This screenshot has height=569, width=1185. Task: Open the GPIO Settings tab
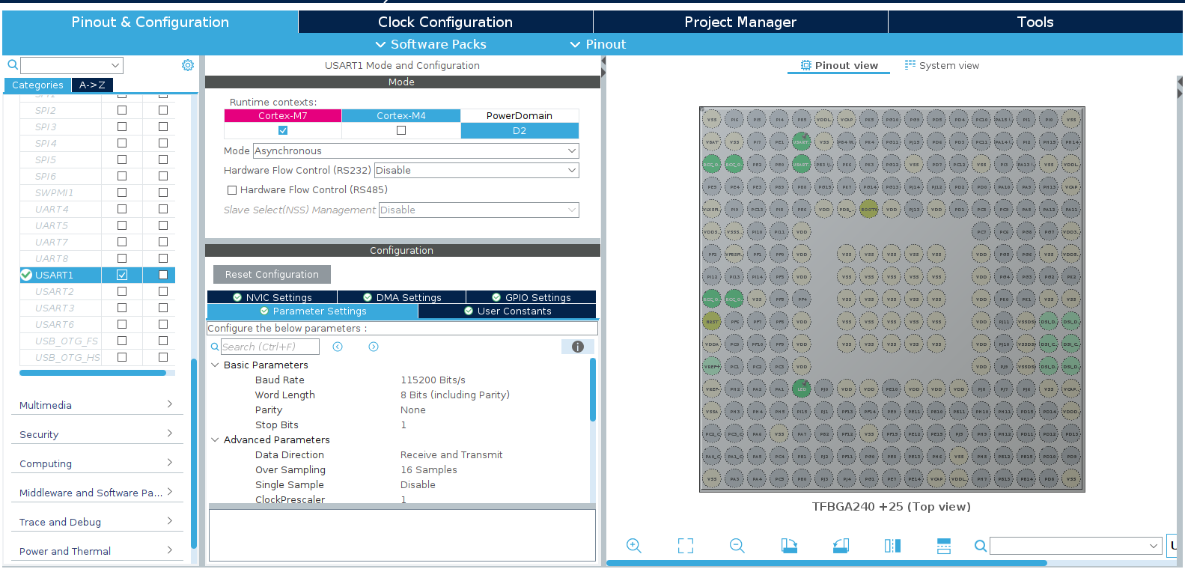point(531,297)
